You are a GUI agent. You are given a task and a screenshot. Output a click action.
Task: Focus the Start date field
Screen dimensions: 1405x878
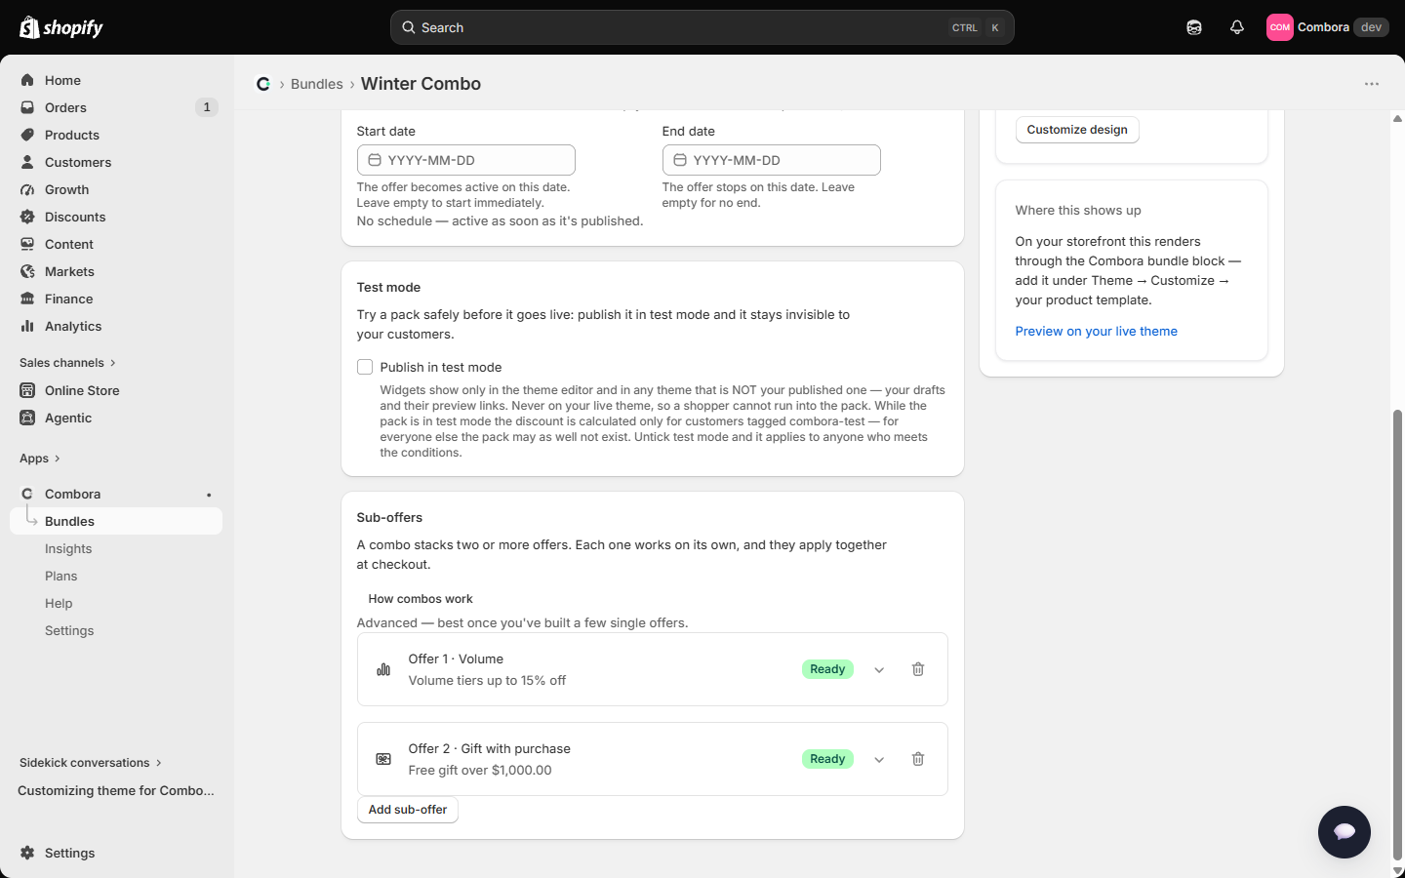[466, 160]
